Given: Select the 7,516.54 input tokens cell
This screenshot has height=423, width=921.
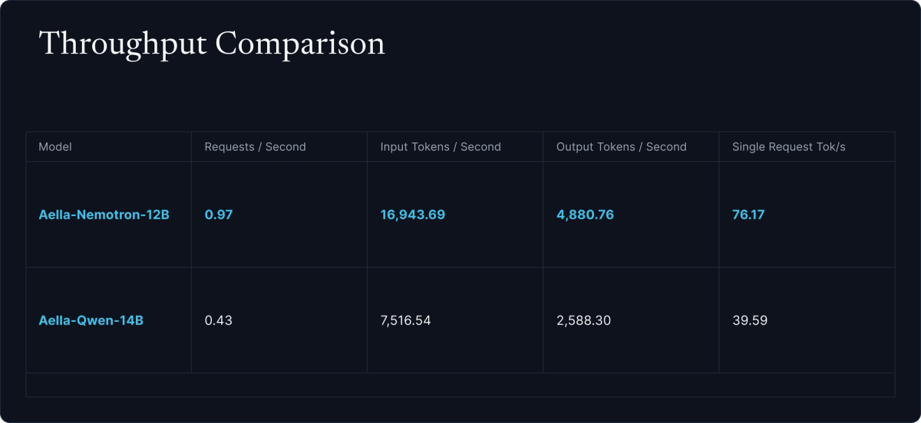Looking at the screenshot, I should [405, 320].
